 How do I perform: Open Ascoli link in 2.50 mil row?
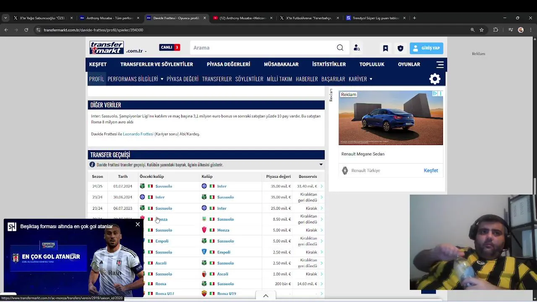tap(161, 263)
